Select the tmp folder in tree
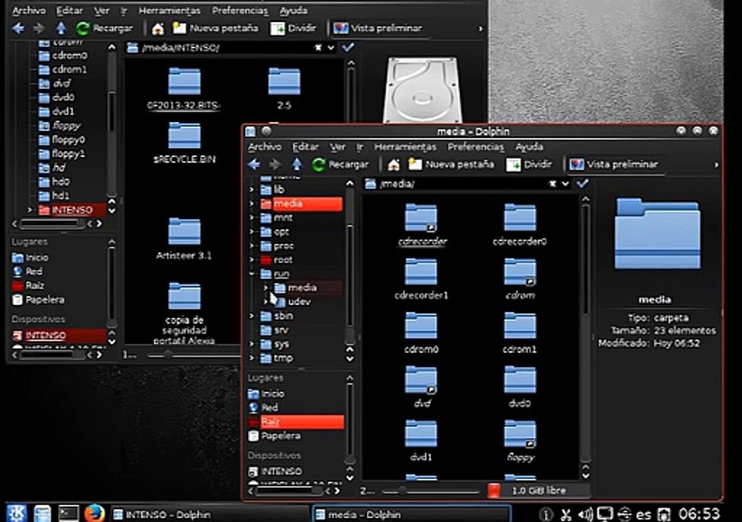742x522 pixels. tap(283, 358)
